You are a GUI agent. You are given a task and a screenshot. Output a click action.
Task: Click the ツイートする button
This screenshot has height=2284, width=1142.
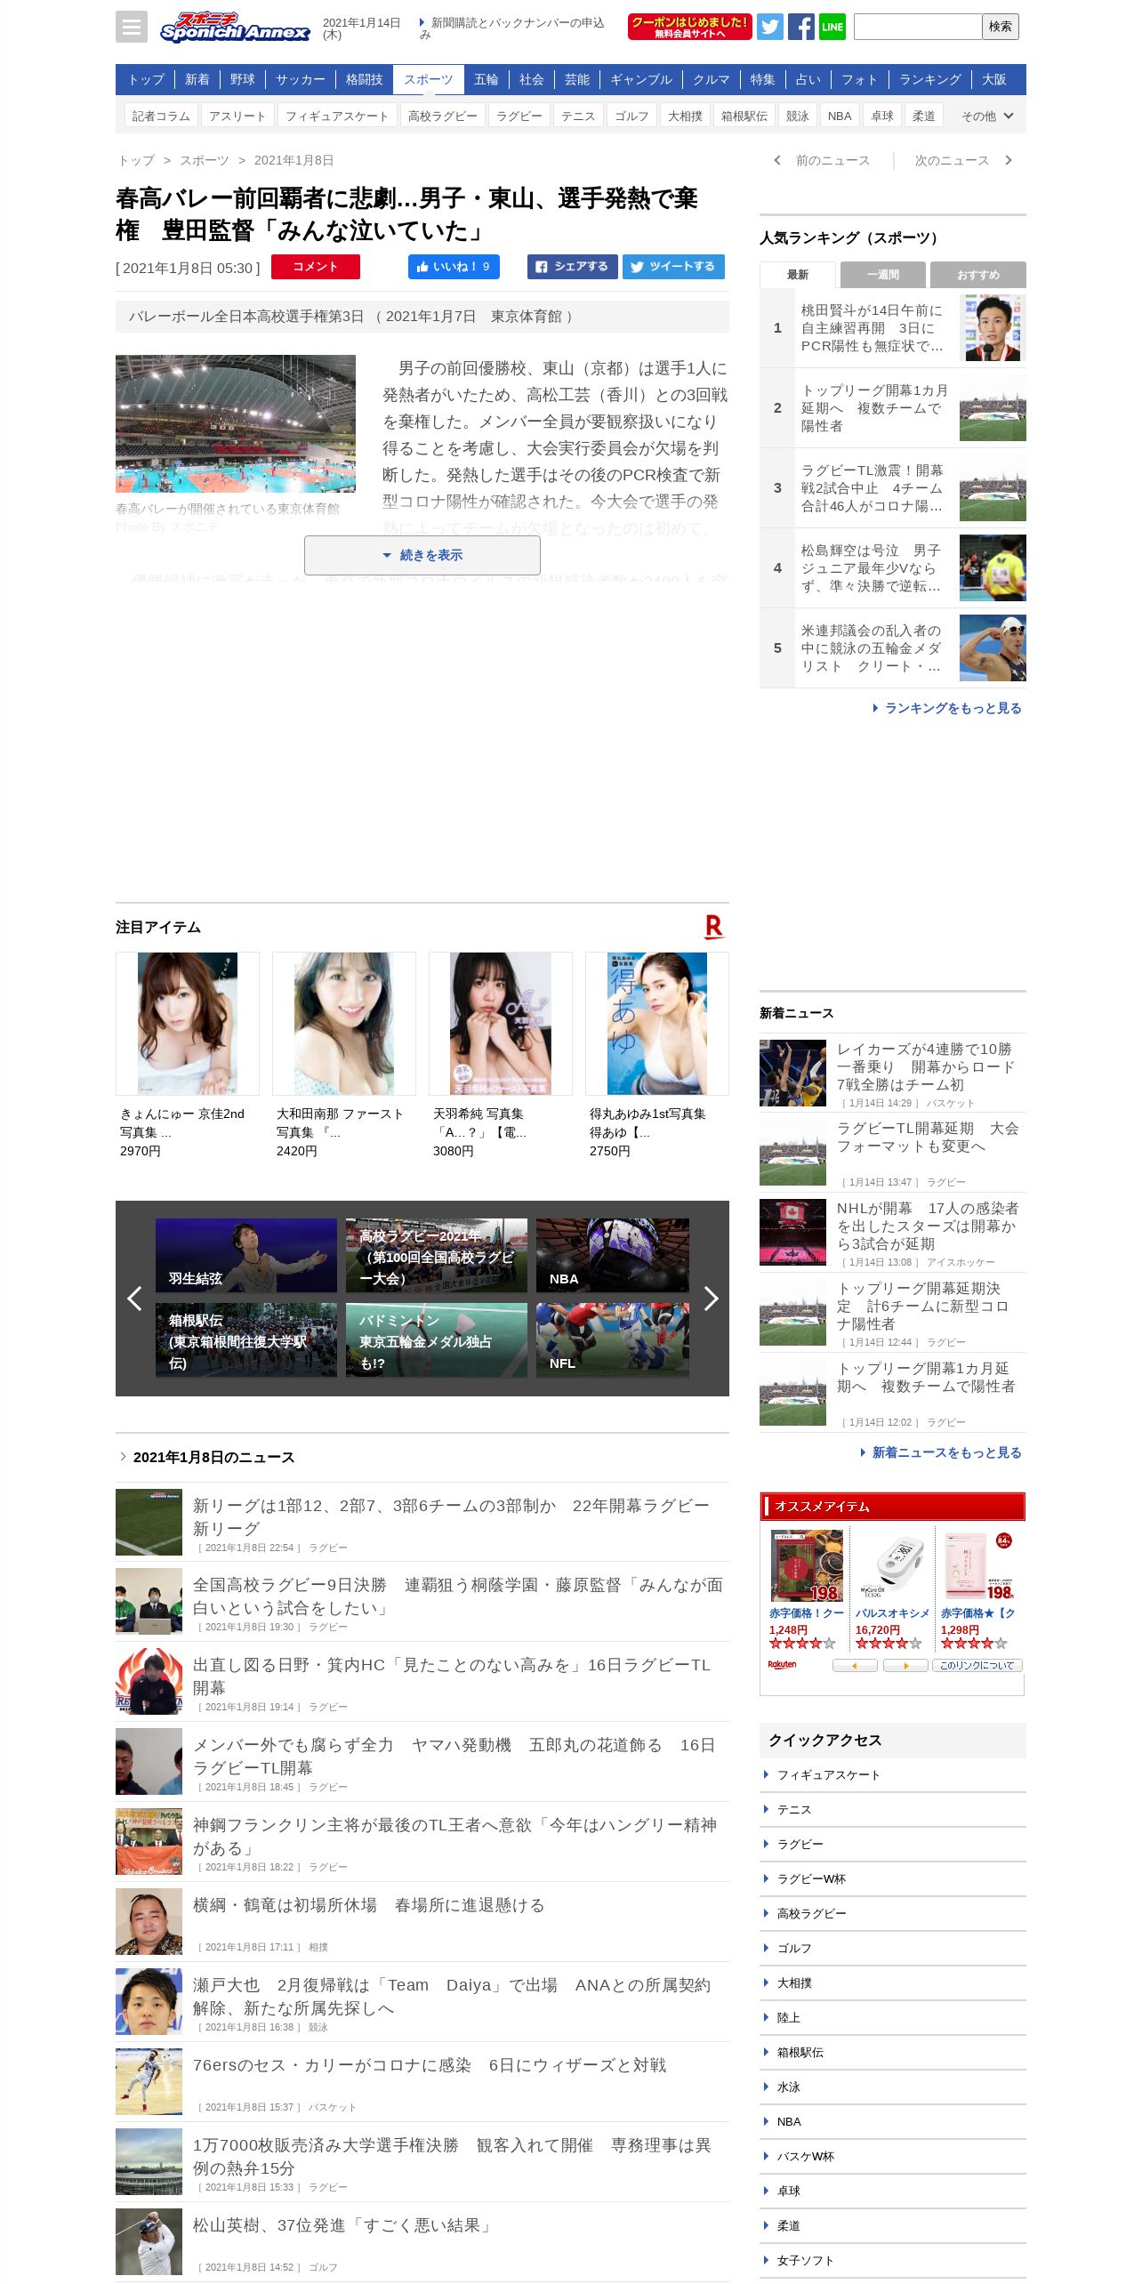pyautogui.click(x=673, y=267)
